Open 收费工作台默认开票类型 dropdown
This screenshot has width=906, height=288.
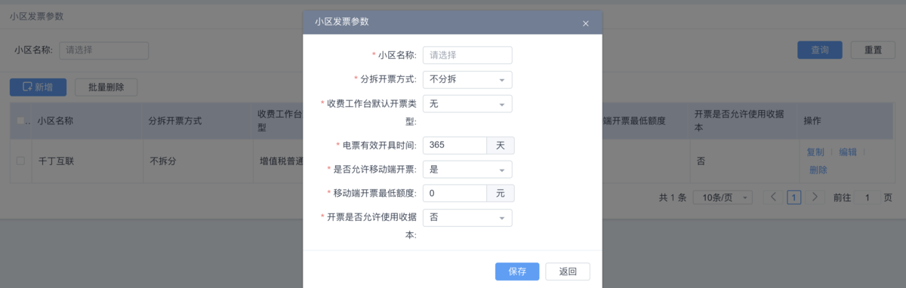pyautogui.click(x=467, y=103)
